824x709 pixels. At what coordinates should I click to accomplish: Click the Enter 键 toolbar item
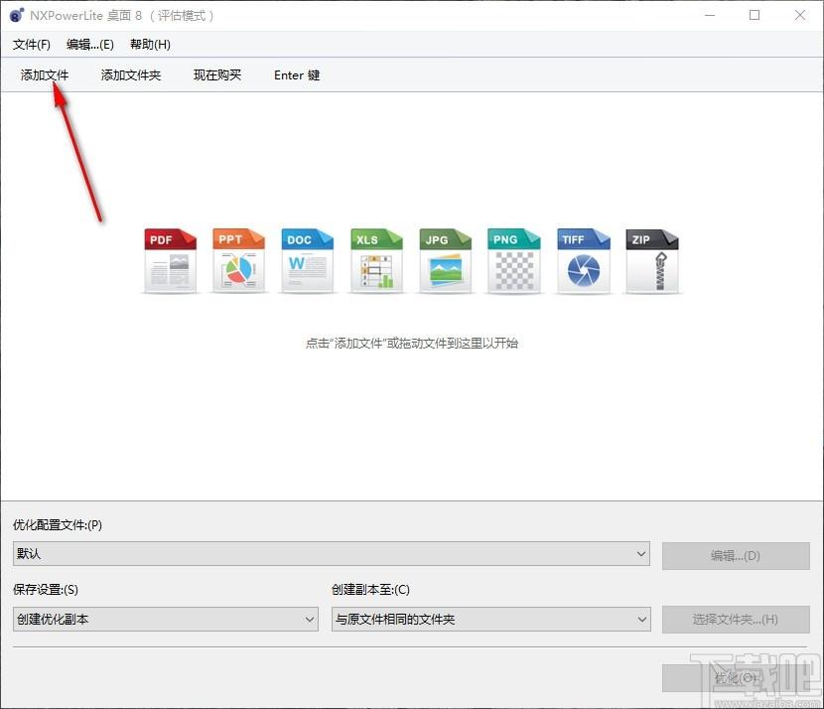point(297,75)
